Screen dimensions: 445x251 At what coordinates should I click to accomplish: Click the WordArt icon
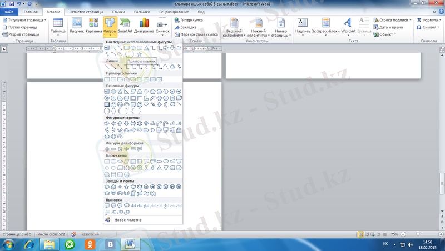(348, 26)
